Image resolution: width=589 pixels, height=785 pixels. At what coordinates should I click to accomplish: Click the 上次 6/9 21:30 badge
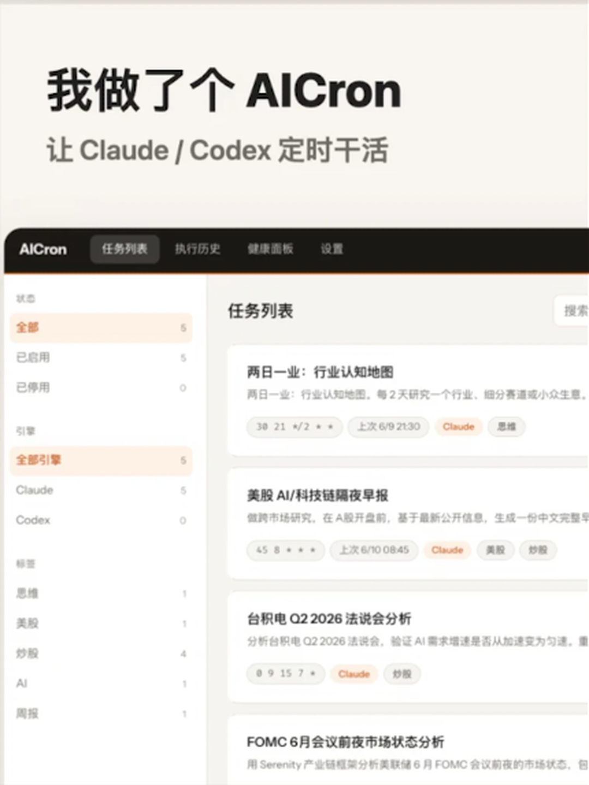click(388, 427)
